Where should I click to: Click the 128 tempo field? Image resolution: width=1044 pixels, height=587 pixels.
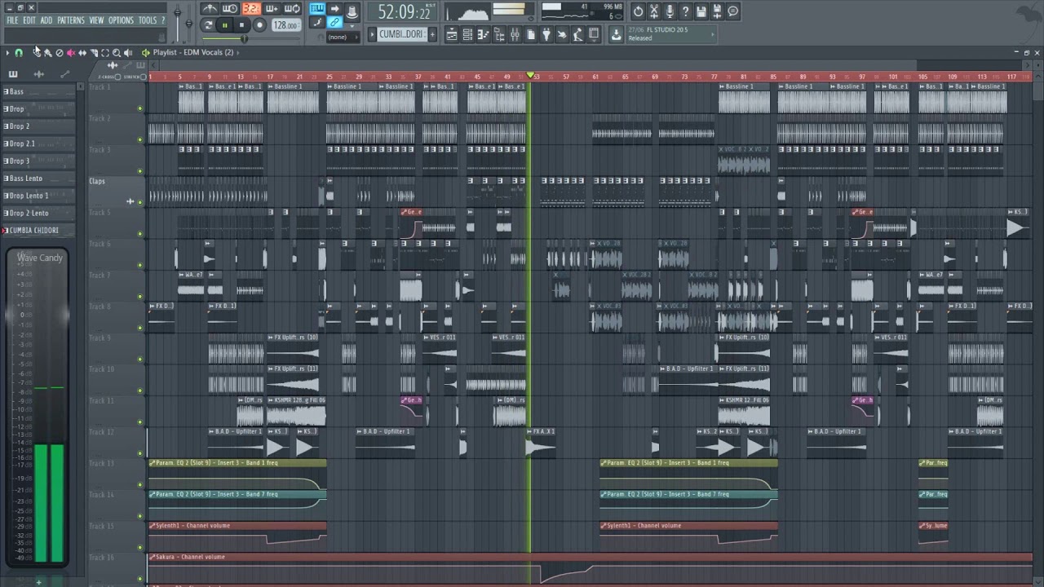[x=285, y=25]
